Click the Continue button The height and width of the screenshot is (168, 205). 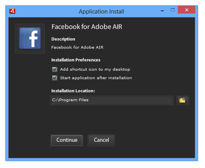[67, 140]
